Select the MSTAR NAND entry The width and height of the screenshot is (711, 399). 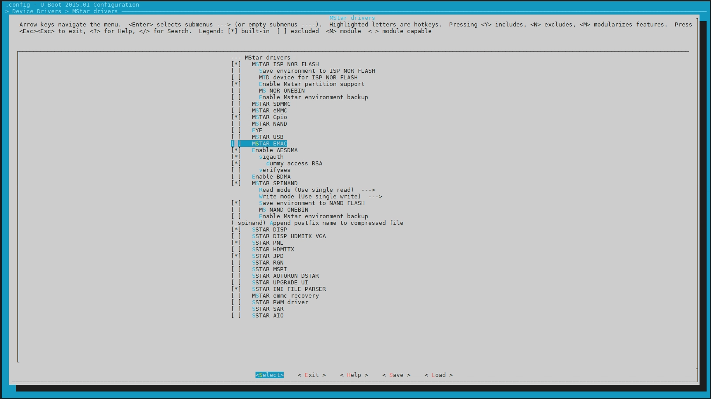point(259,124)
